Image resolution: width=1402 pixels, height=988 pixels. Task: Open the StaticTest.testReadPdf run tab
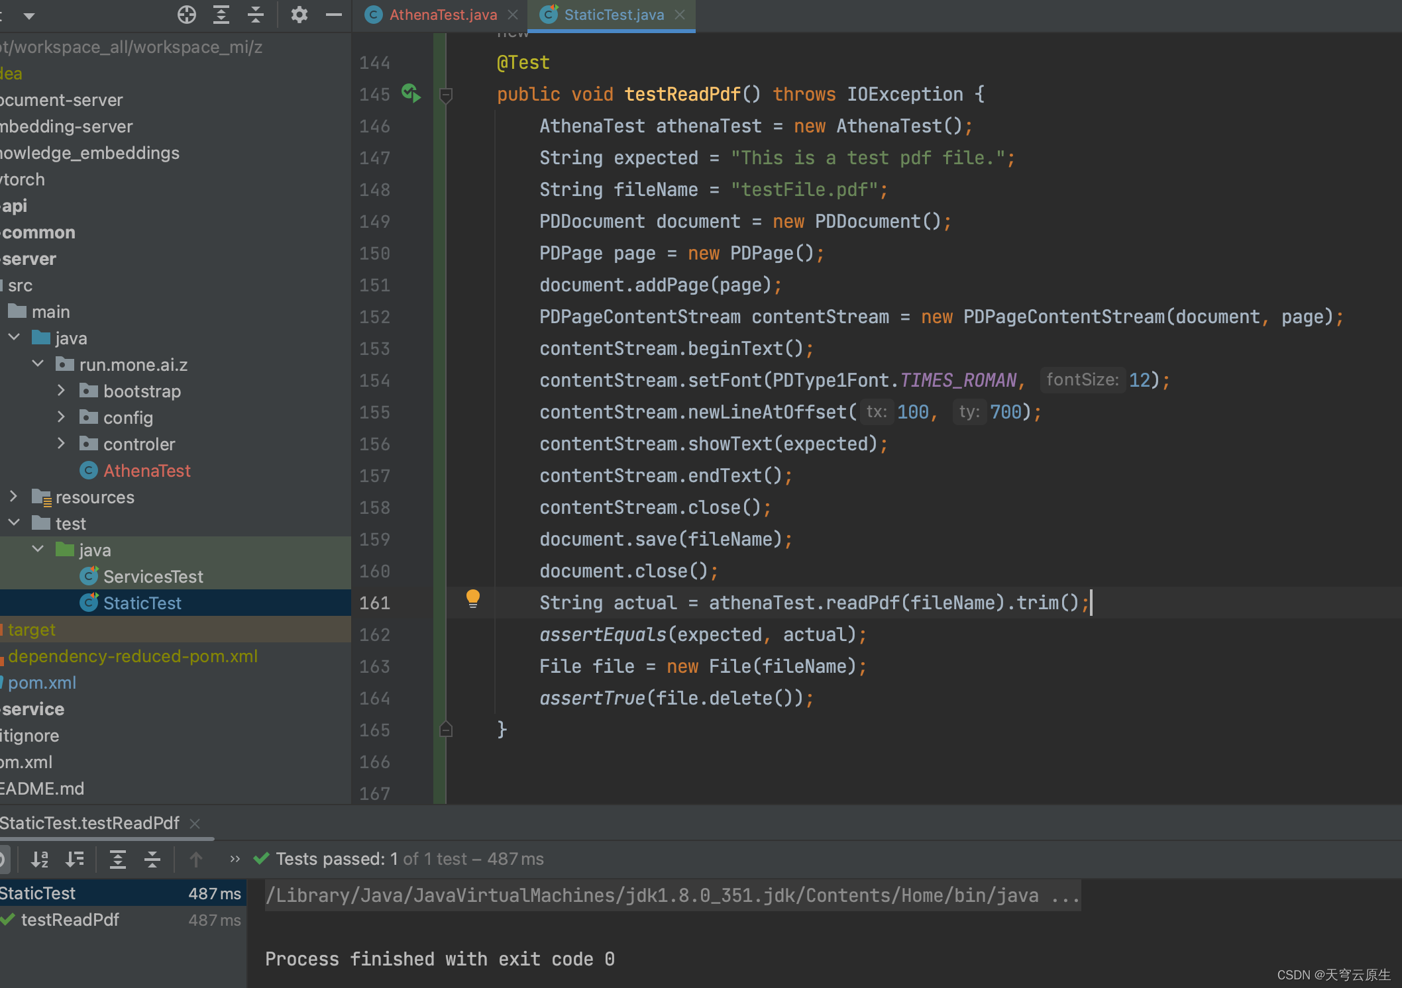tap(89, 823)
